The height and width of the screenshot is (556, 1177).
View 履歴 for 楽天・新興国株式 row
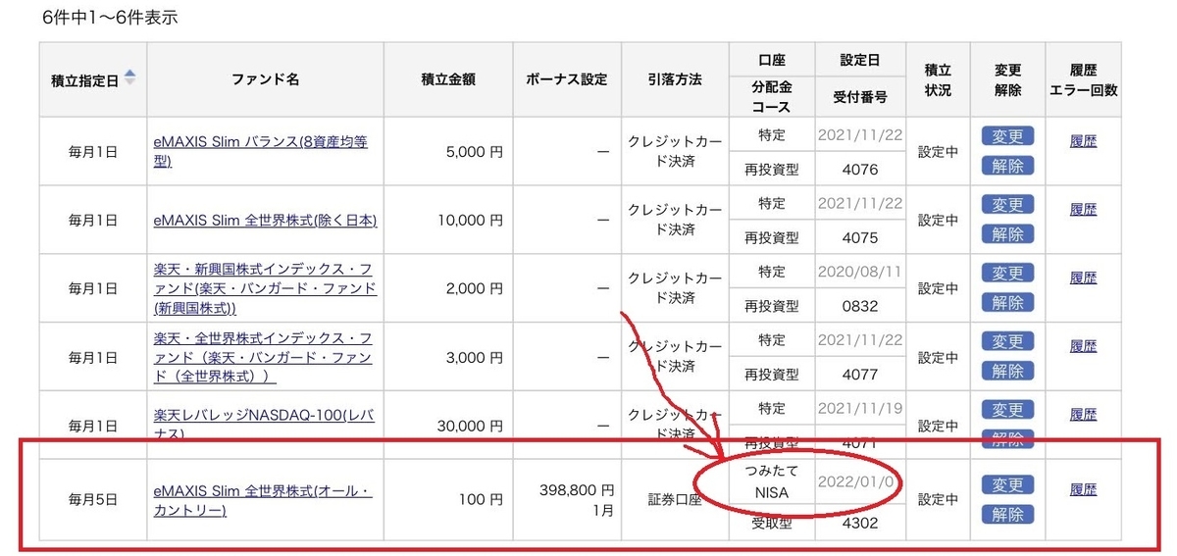click(x=1083, y=278)
